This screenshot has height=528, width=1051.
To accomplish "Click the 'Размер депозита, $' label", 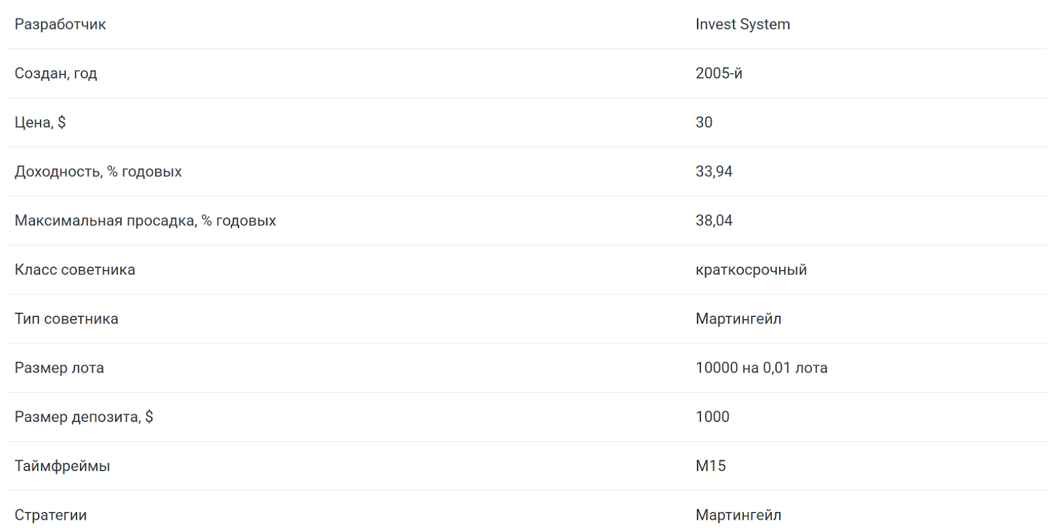I will (83, 417).
